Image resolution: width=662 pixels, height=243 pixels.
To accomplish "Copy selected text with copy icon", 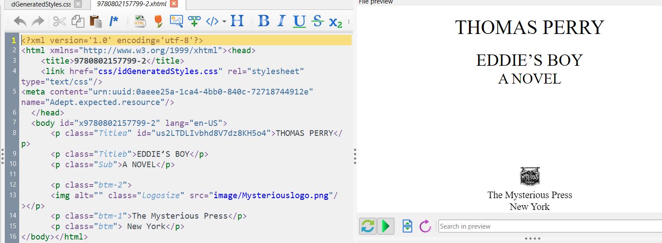I will [x=78, y=21].
